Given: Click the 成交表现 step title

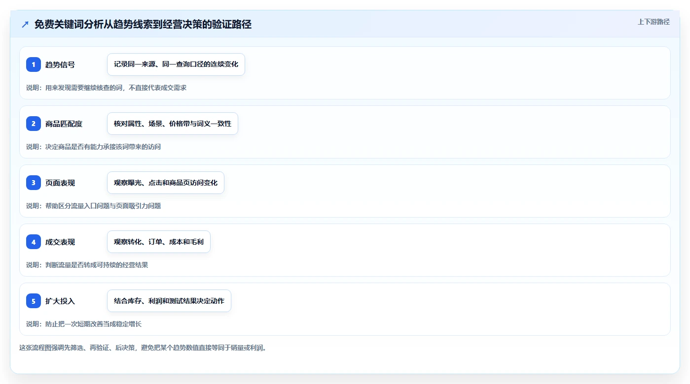Looking at the screenshot, I should click(60, 242).
